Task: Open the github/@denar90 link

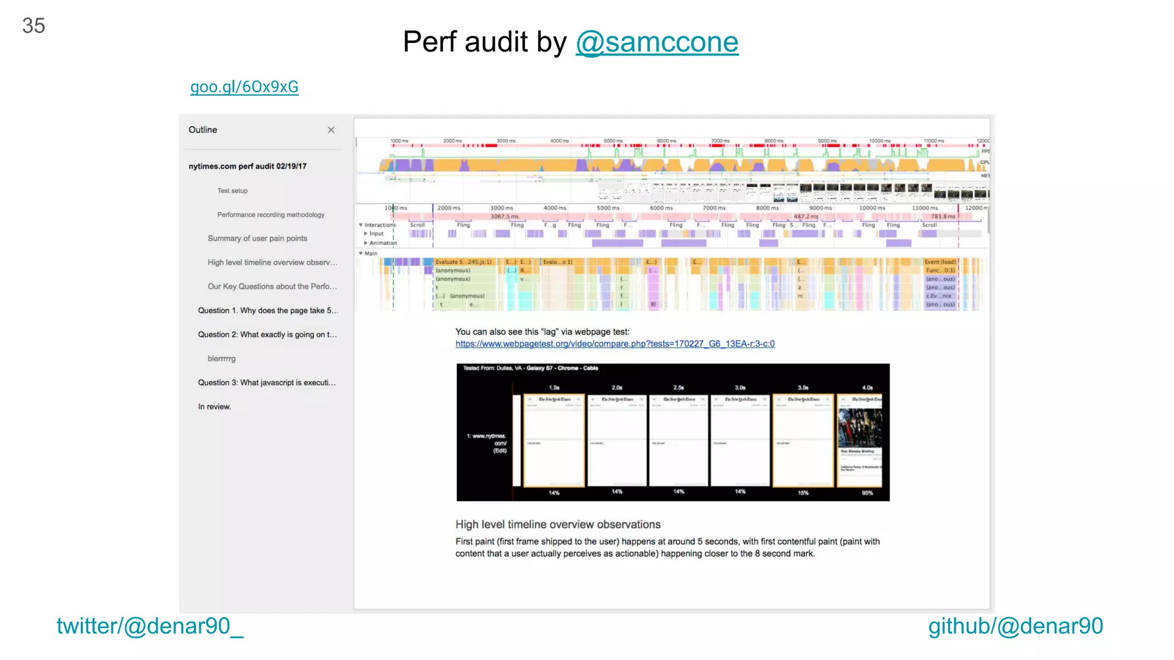Action: click(1015, 626)
